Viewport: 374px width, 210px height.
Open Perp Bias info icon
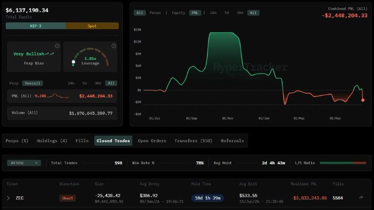(57, 46)
